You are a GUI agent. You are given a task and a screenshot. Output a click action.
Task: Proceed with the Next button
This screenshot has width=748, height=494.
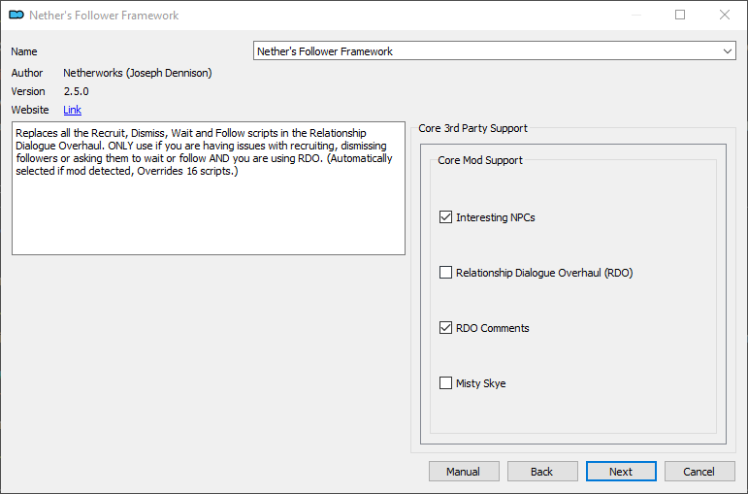[621, 472]
